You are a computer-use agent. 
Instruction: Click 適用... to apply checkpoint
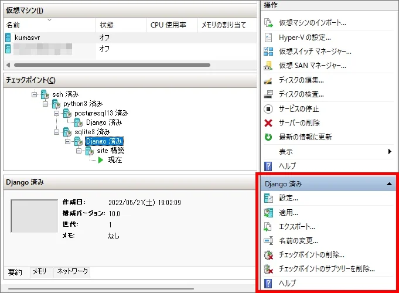(288, 213)
